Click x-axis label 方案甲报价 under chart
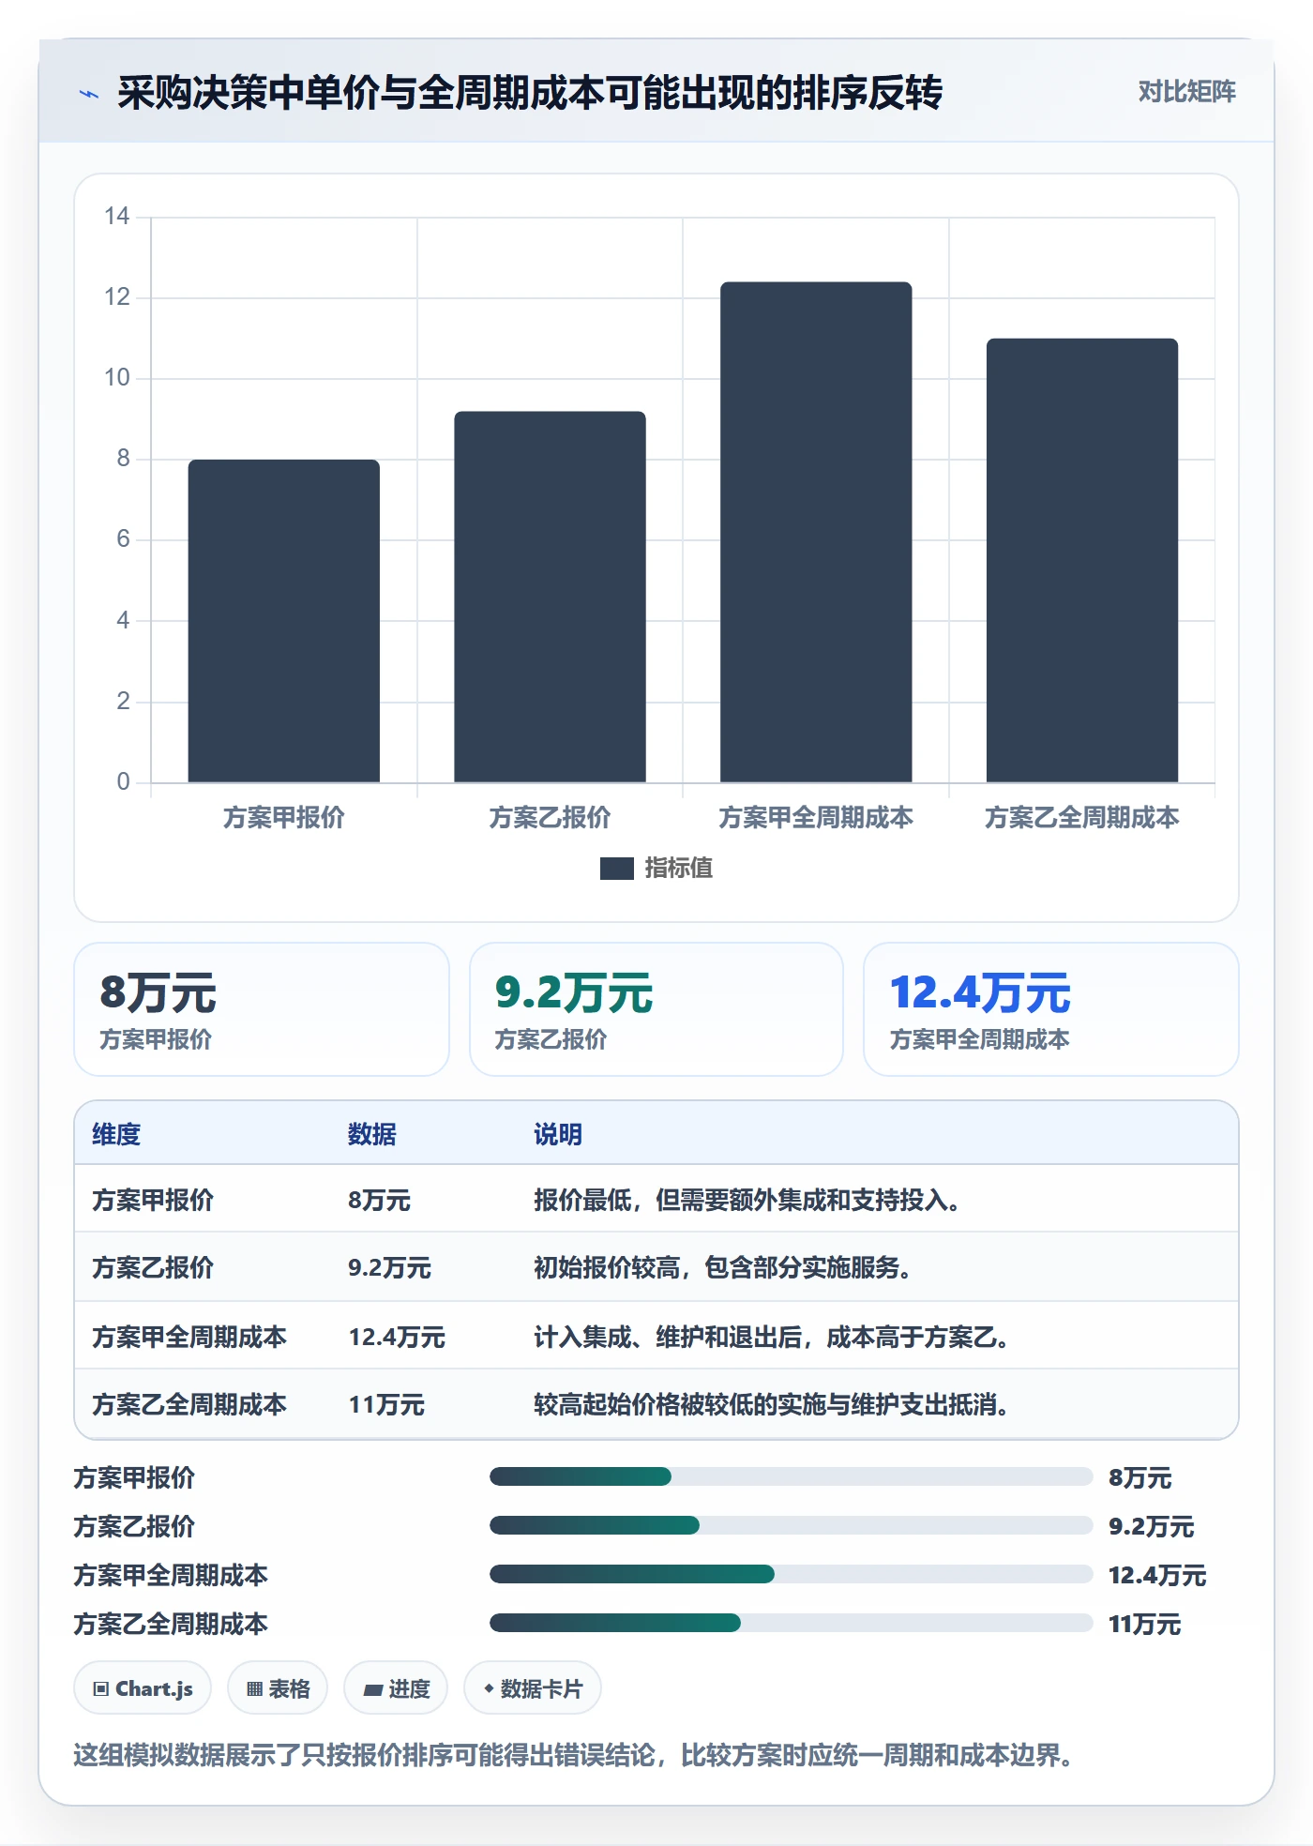 pyautogui.click(x=284, y=818)
